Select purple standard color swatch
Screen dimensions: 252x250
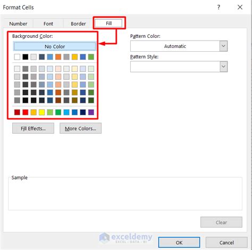tap(91, 112)
